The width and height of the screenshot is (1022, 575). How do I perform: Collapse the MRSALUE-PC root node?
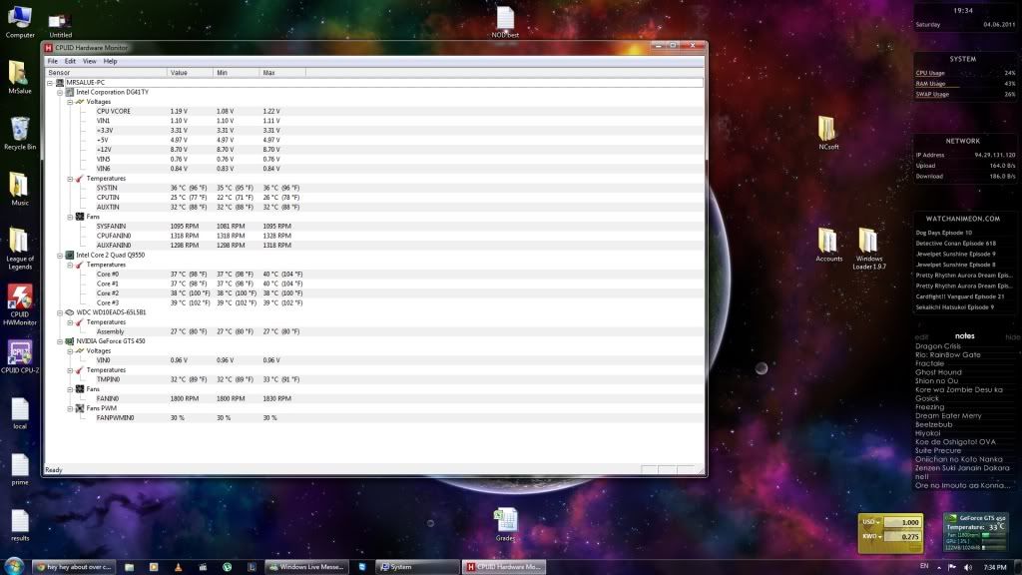(50, 84)
